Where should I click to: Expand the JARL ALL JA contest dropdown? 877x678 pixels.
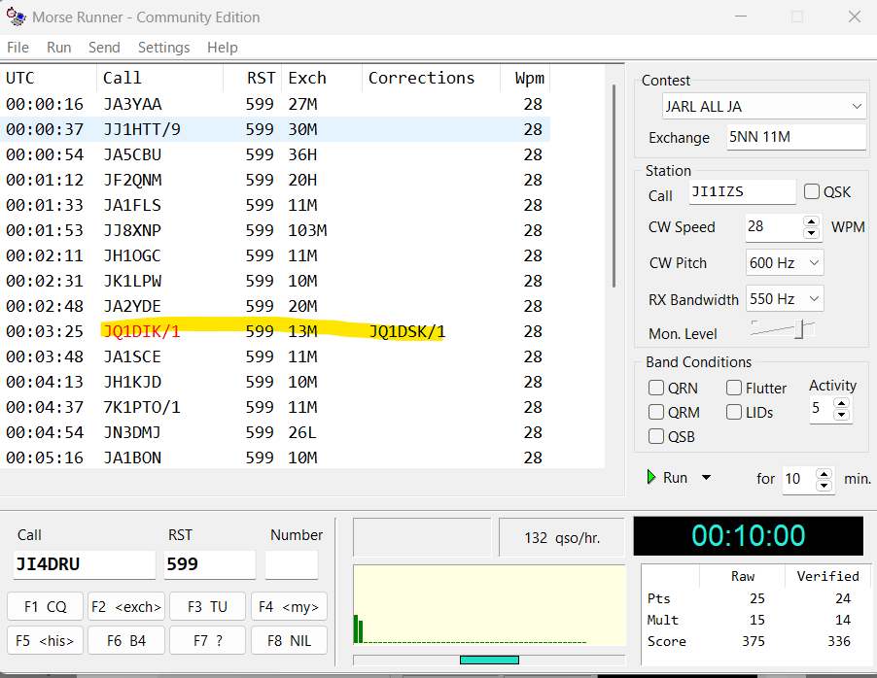(x=857, y=106)
